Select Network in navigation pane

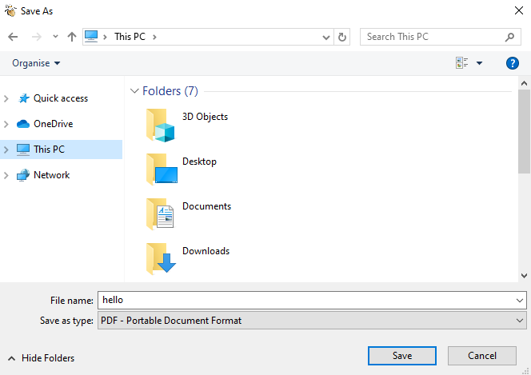(51, 175)
